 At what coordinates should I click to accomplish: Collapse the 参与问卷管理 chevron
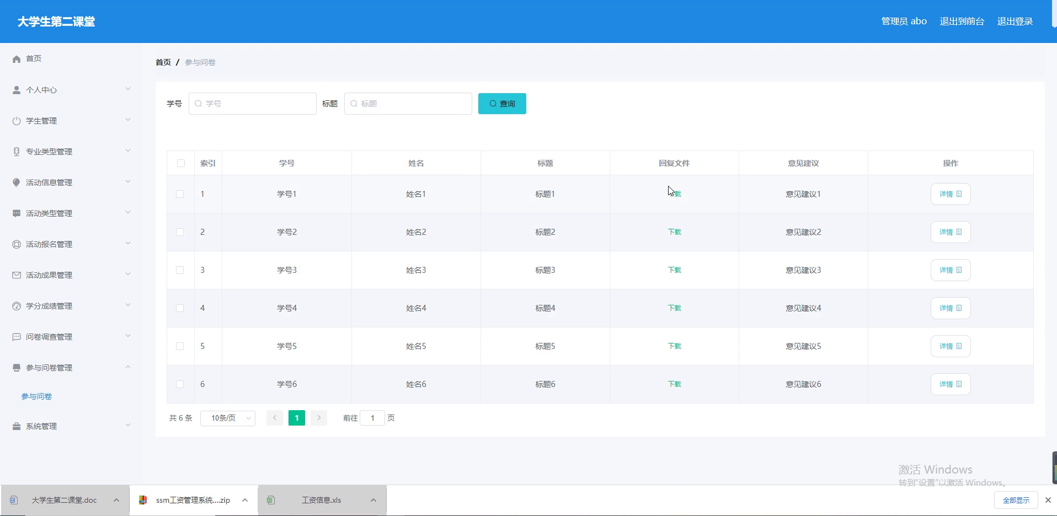[x=128, y=367]
